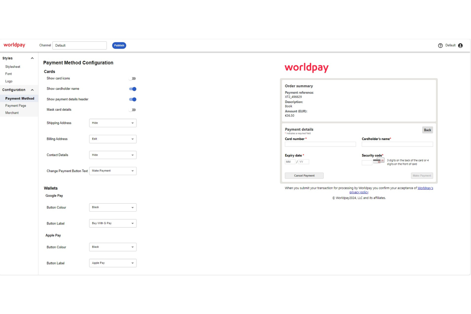Open the Change Payment Button Text dropdown
The image size is (471, 314).
coord(113,171)
